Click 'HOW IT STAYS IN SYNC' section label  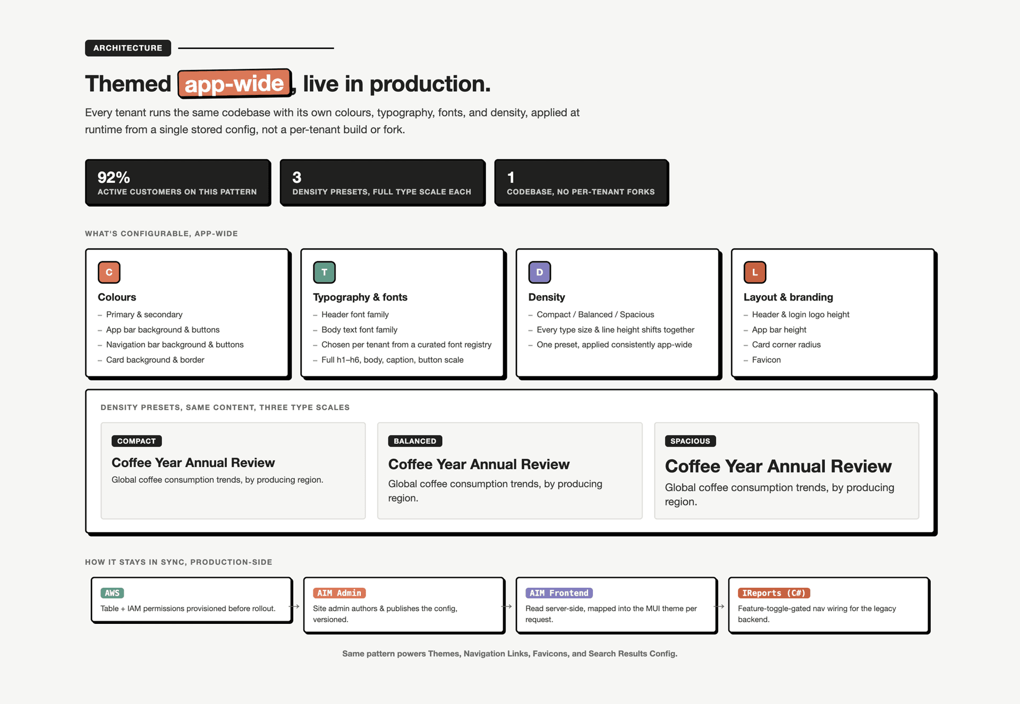pos(178,562)
